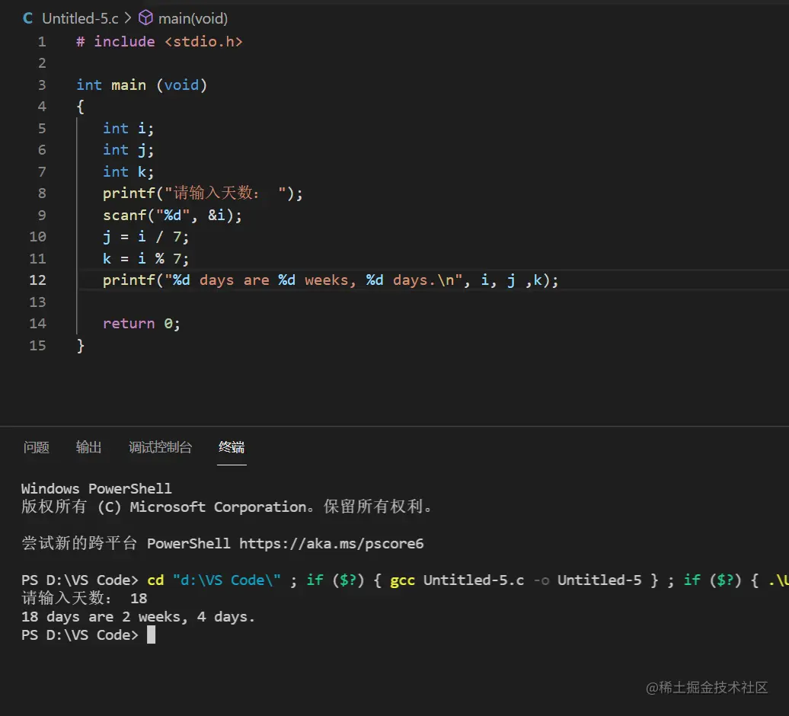Image resolution: width=789 pixels, height=716 pixels.
Task: Click the int k; declaration on line 7
Action: 128,171
